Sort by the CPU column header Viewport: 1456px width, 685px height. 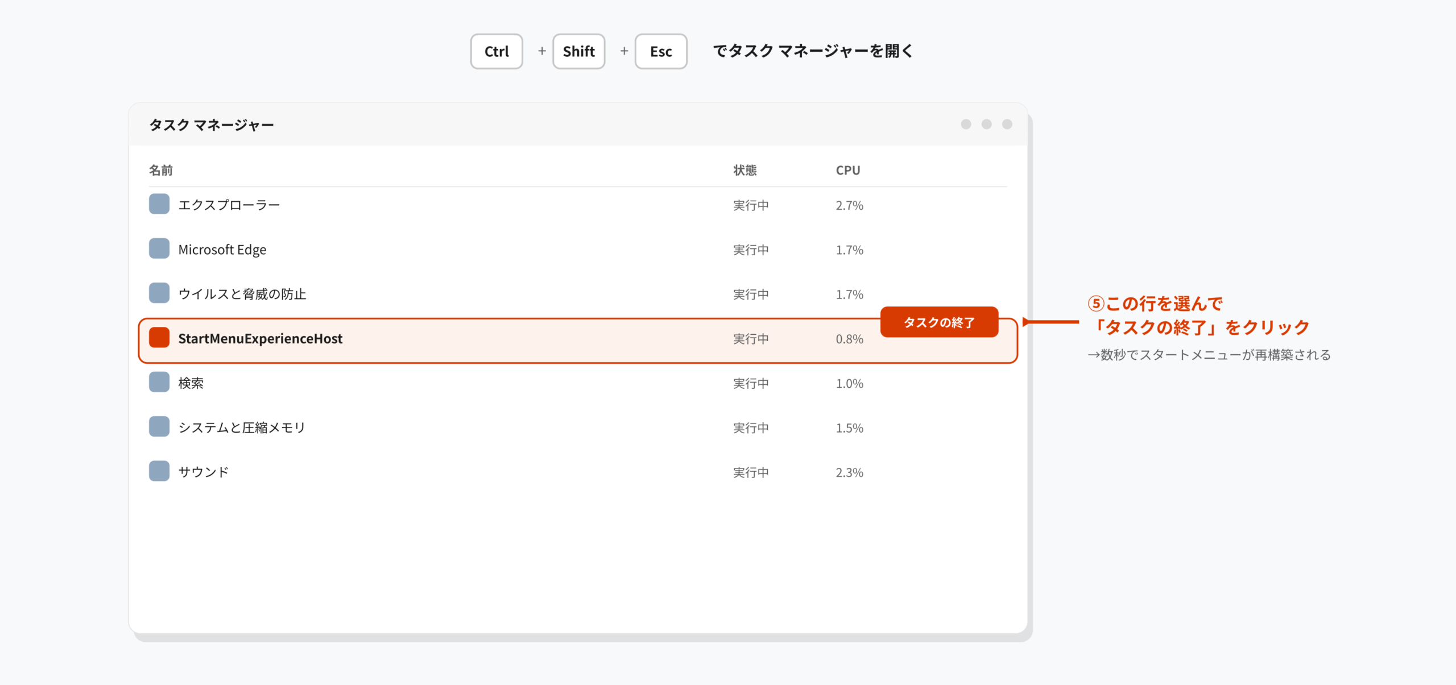click(x=848, y=170)
